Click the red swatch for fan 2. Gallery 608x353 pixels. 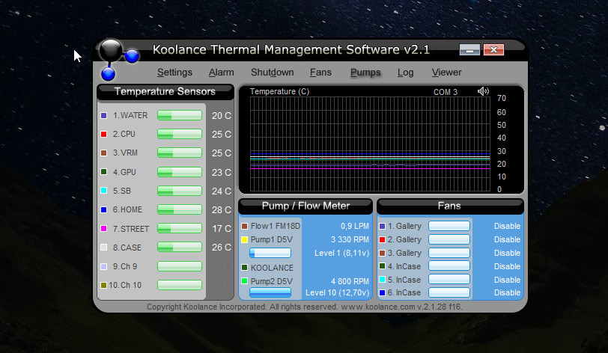coord(383,239)
